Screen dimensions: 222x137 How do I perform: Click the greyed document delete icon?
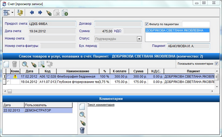point(56,13)
